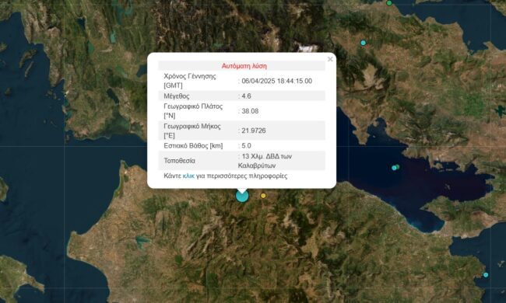The width and height of the screenshot is (506, 303).
Task: Click the cyan marker in Corinthian Gulf
Action: pos(394,168)
